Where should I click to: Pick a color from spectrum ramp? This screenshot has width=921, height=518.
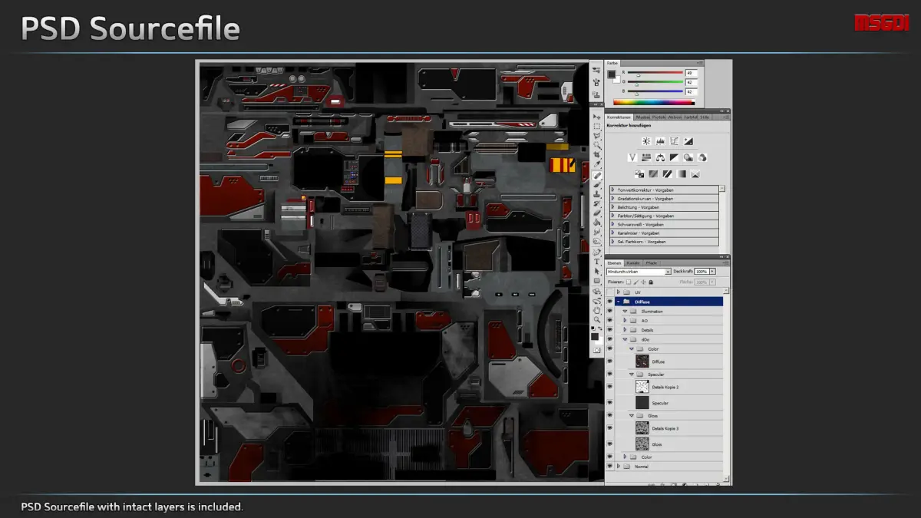(654, 102)
